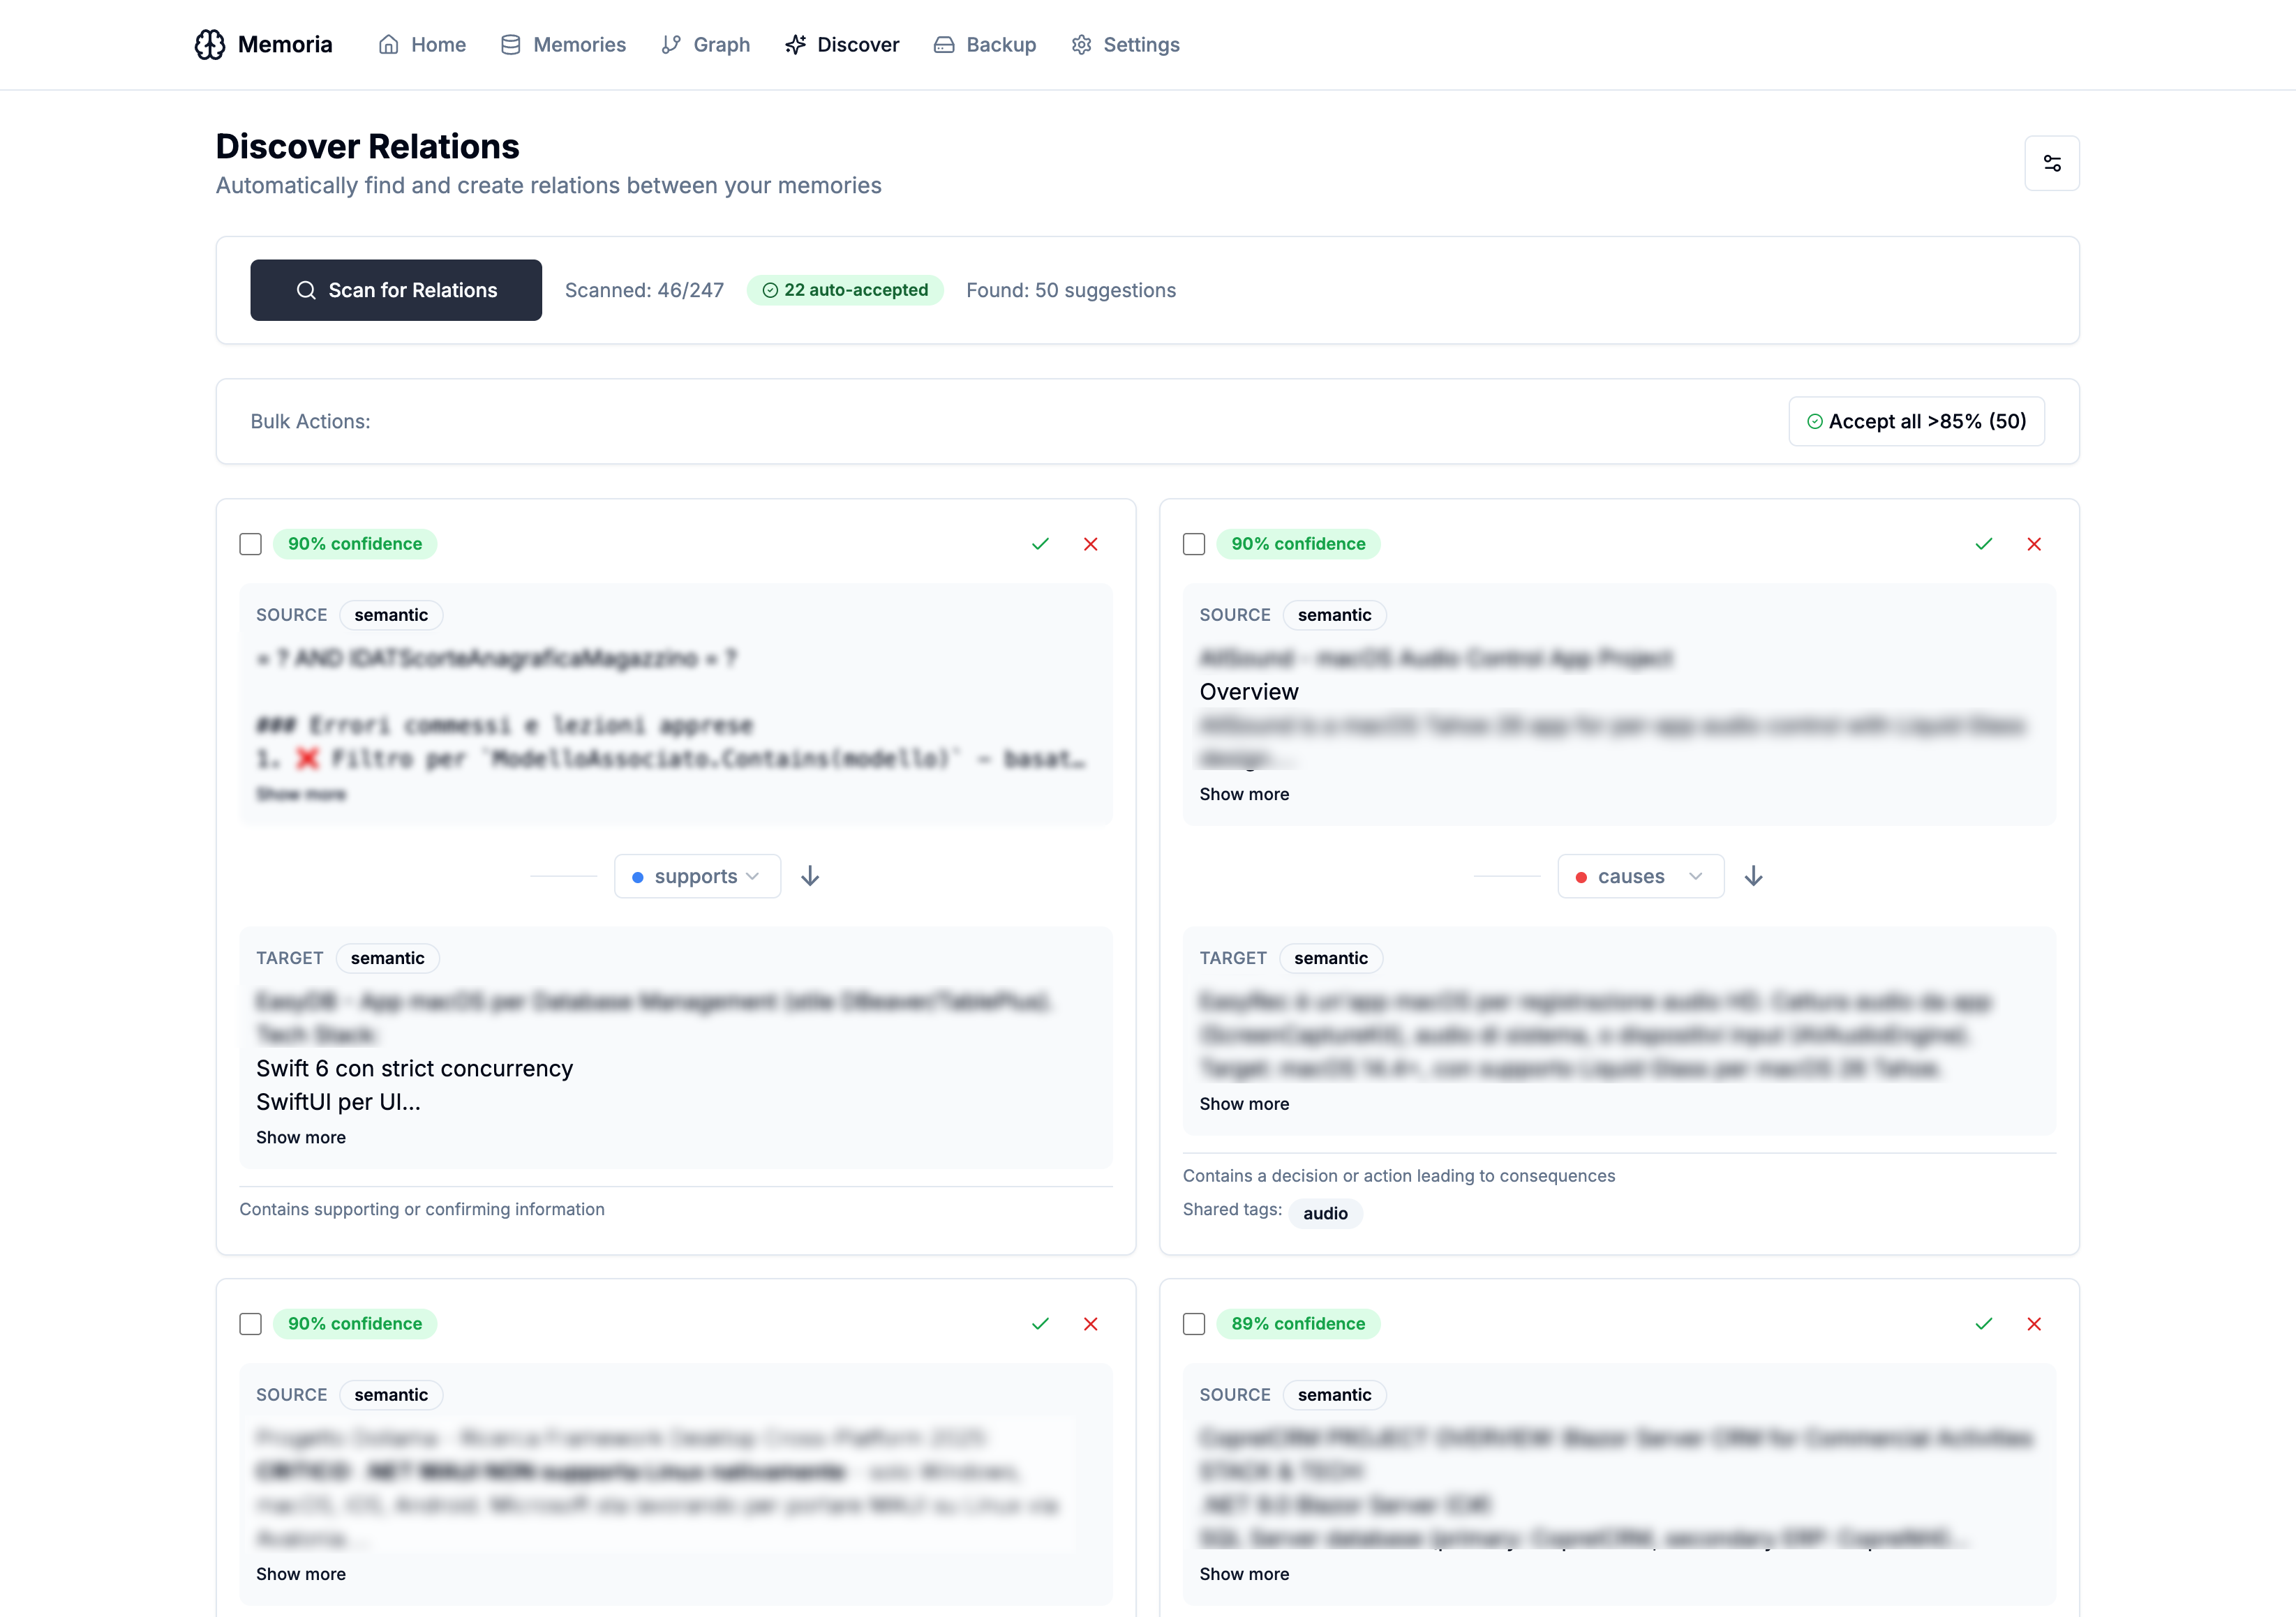Click the Memoria brain logo icon
The width and height of the screenshot is (2296, 1617).
209,44
